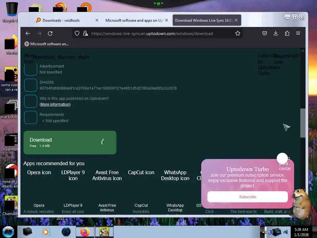
Task: Close the Uptodown Turbo popup
Action: [282, 158]
